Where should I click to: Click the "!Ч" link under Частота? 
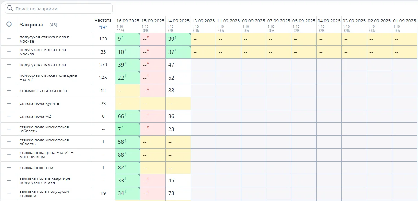tap(103, 27)
